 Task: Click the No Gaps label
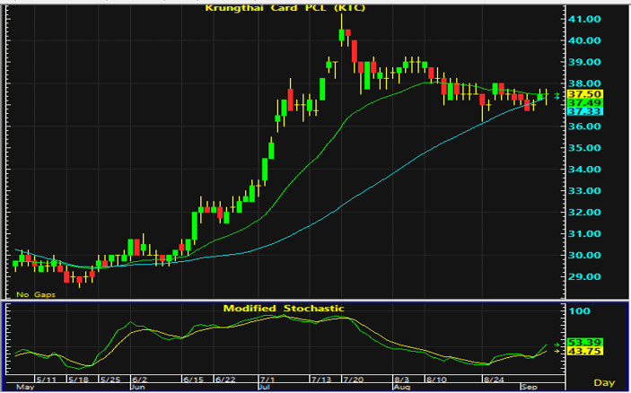click(x=36, y=295)
